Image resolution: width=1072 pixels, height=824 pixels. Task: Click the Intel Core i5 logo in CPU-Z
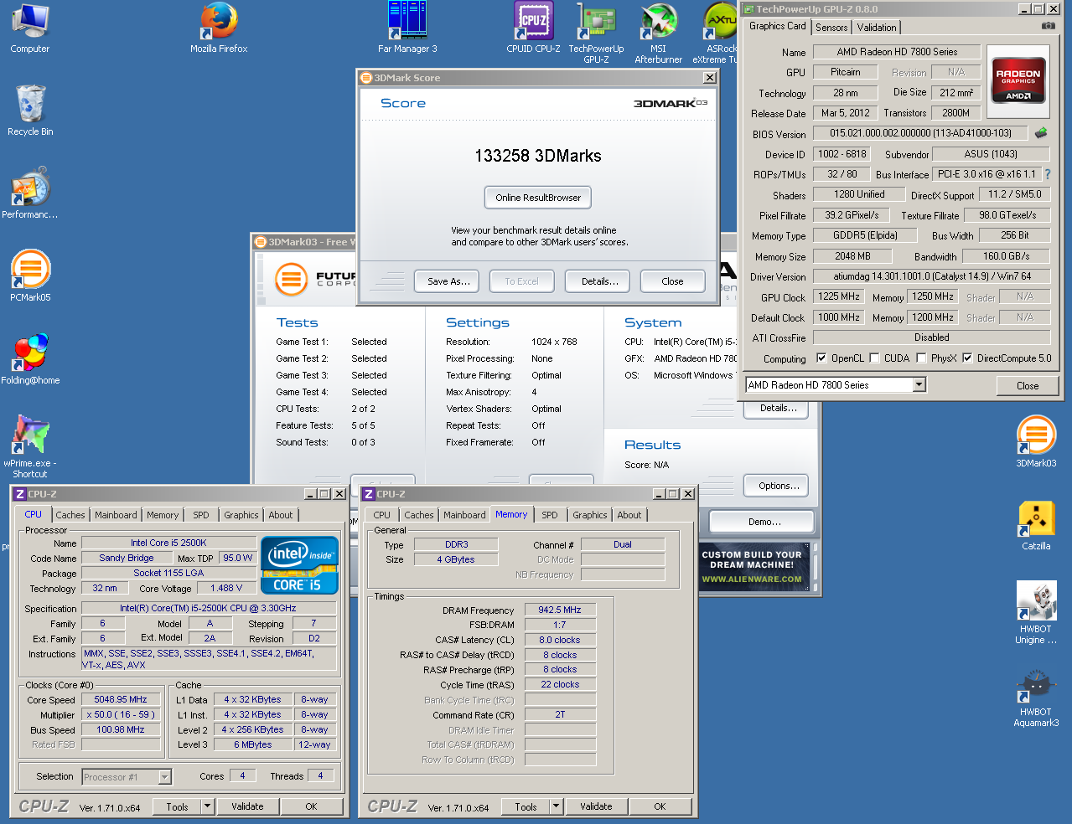300,565
